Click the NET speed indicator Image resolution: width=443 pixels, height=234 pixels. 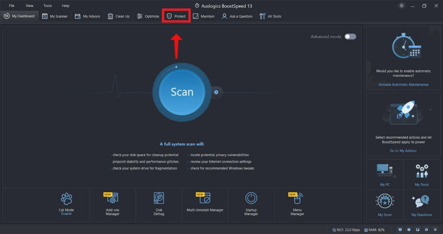(346, 230)
